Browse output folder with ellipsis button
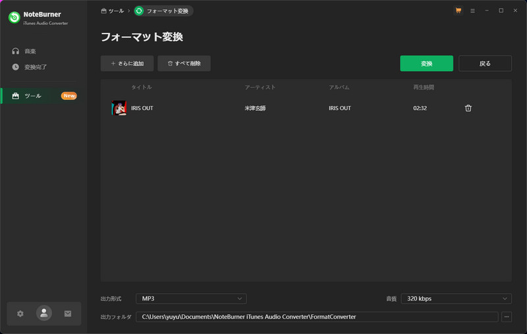Viewport: 527px width, 334px height. [507, 316]
